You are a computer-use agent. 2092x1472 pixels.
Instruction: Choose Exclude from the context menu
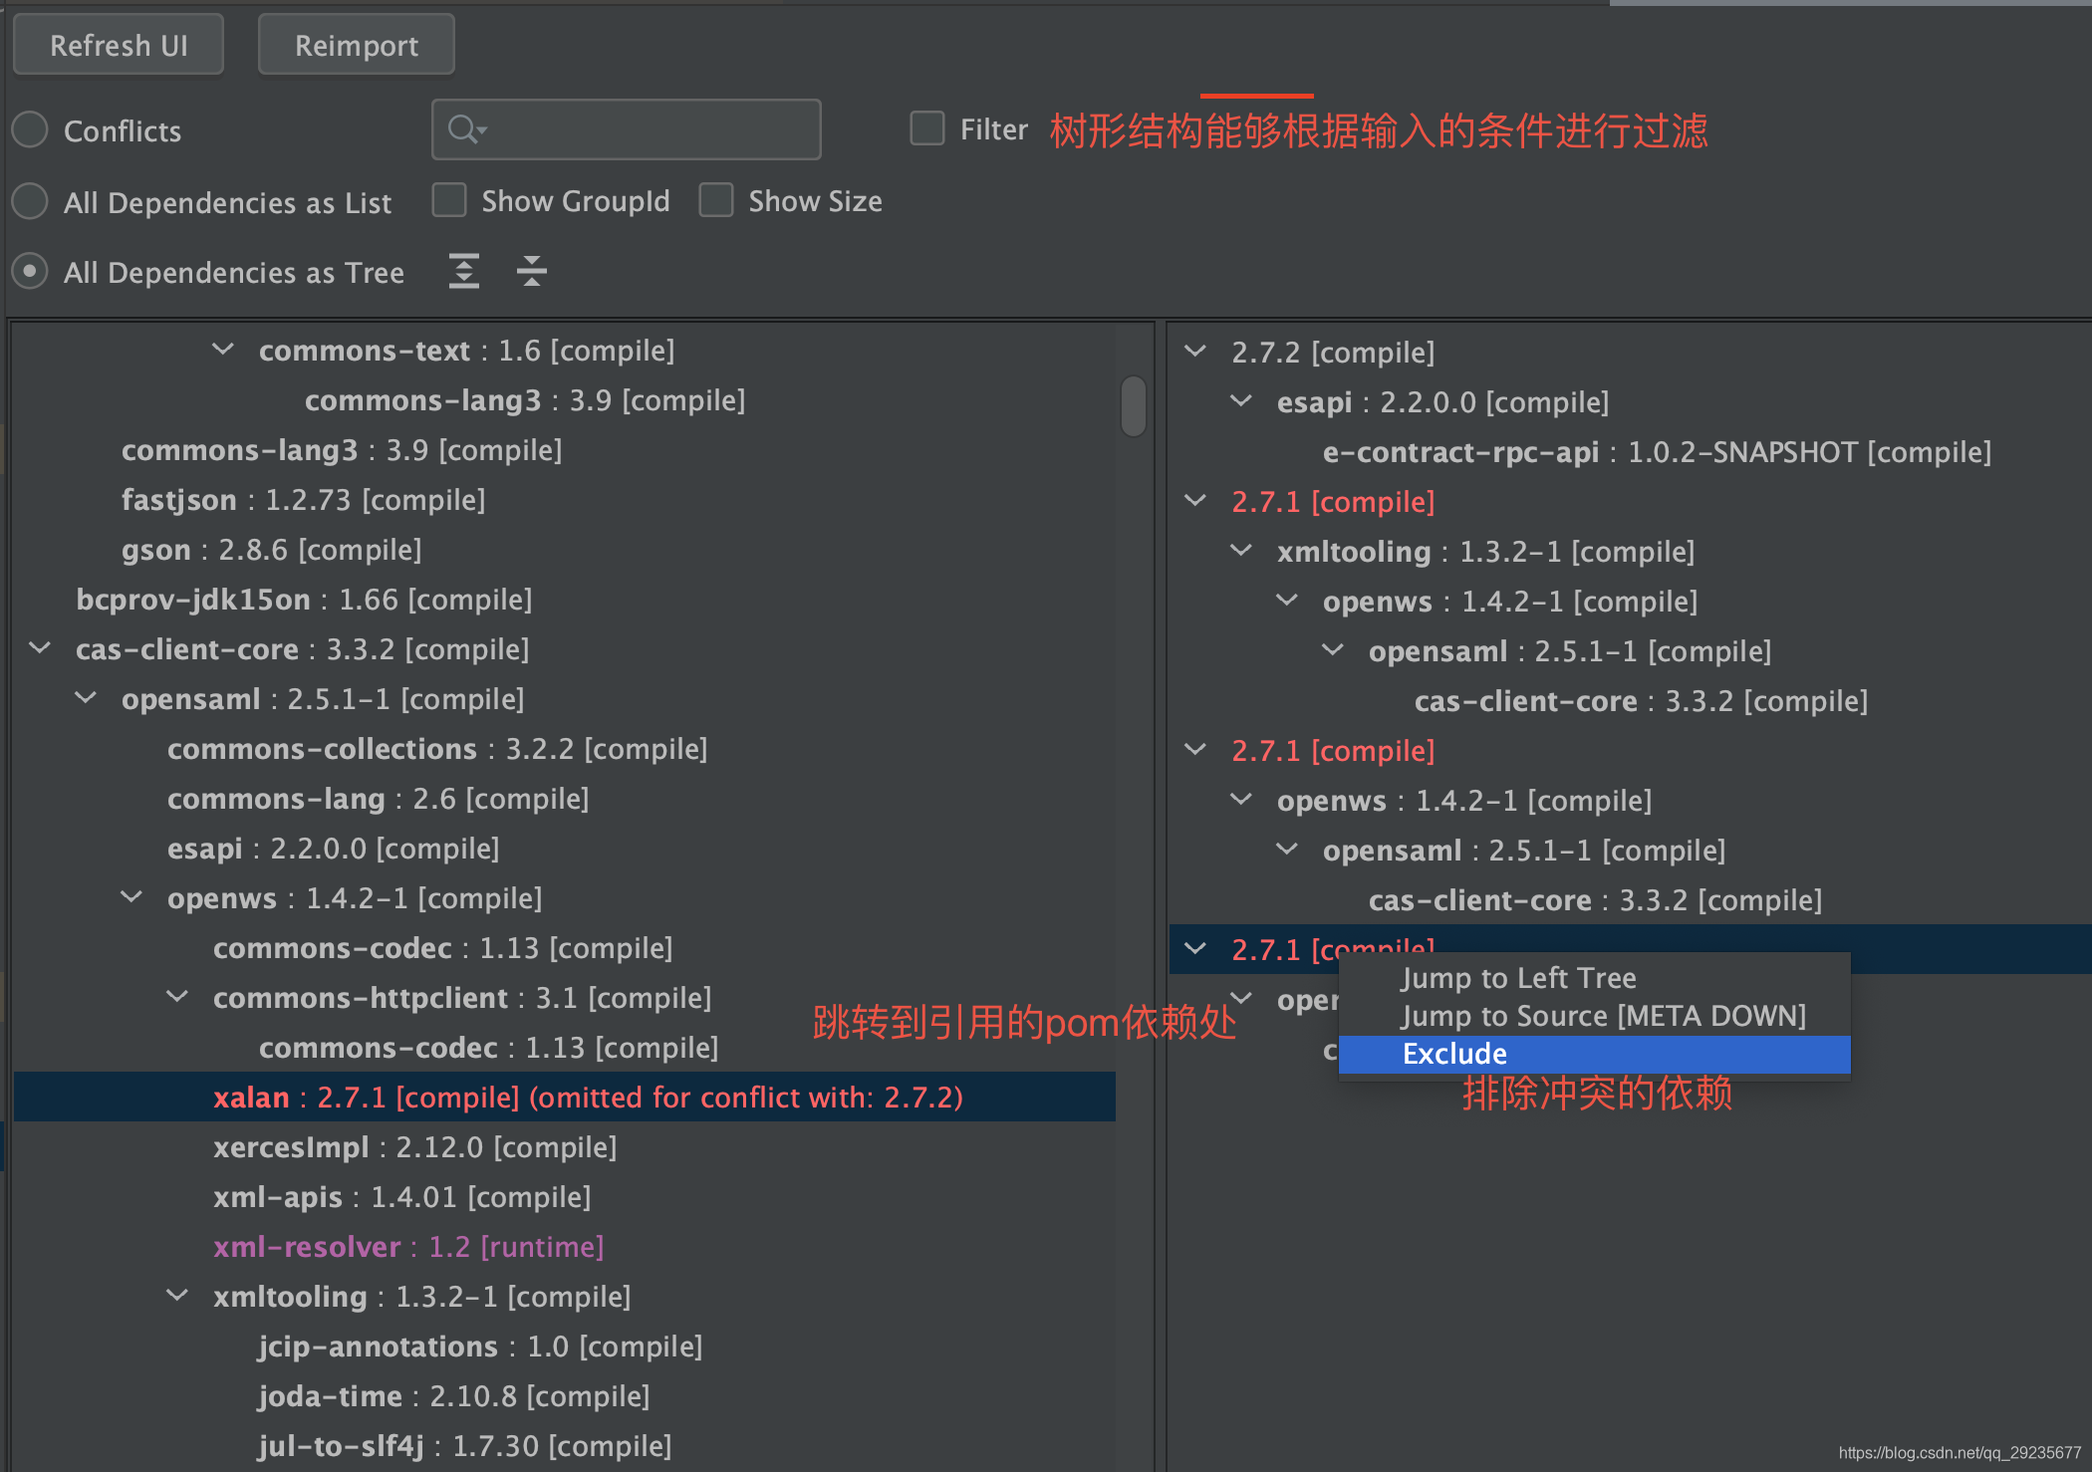click(1454, 1054)
